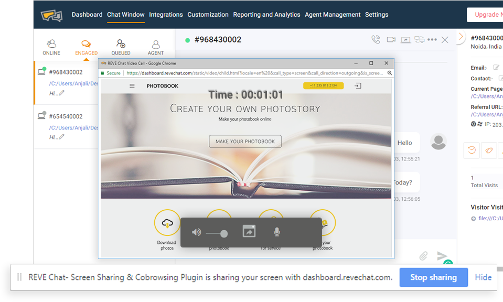503x302 pixels.
Task: Click the yellow phone number button
Action: pos(323,85)
